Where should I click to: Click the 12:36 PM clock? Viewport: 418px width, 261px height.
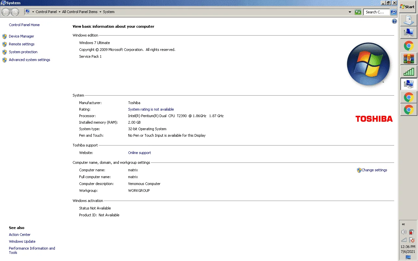point(408,247)
